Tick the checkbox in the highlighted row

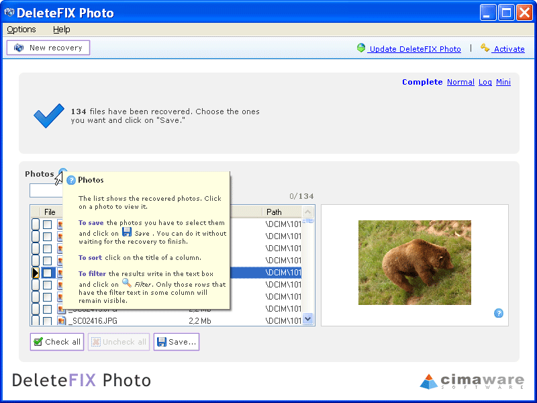pyautogui.click(x=47, y=273)
